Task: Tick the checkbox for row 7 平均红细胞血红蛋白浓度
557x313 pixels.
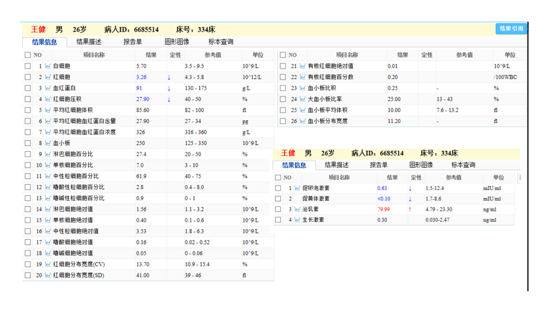Action: [x=28, y=132]
